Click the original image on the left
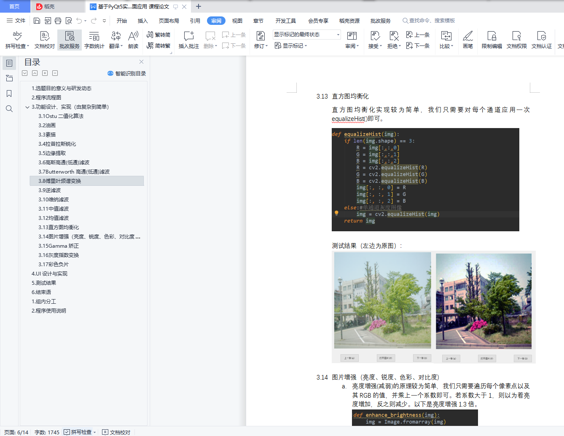The width and height of the screenshot is (564, 436). tap(383, 300)
